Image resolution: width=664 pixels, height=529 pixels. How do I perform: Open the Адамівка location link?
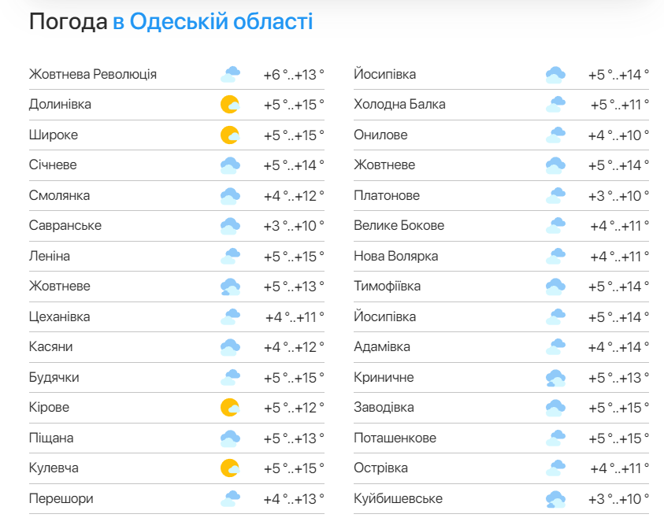(382, 346)
